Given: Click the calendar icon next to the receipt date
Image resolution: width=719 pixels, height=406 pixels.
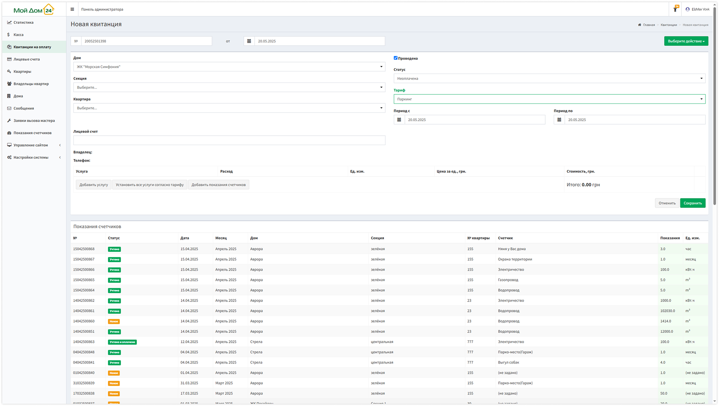Looking at the screenshot, I should (x=249, y=41).
